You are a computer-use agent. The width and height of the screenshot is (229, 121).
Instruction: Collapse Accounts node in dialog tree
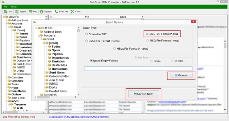[x=39, y=36]
